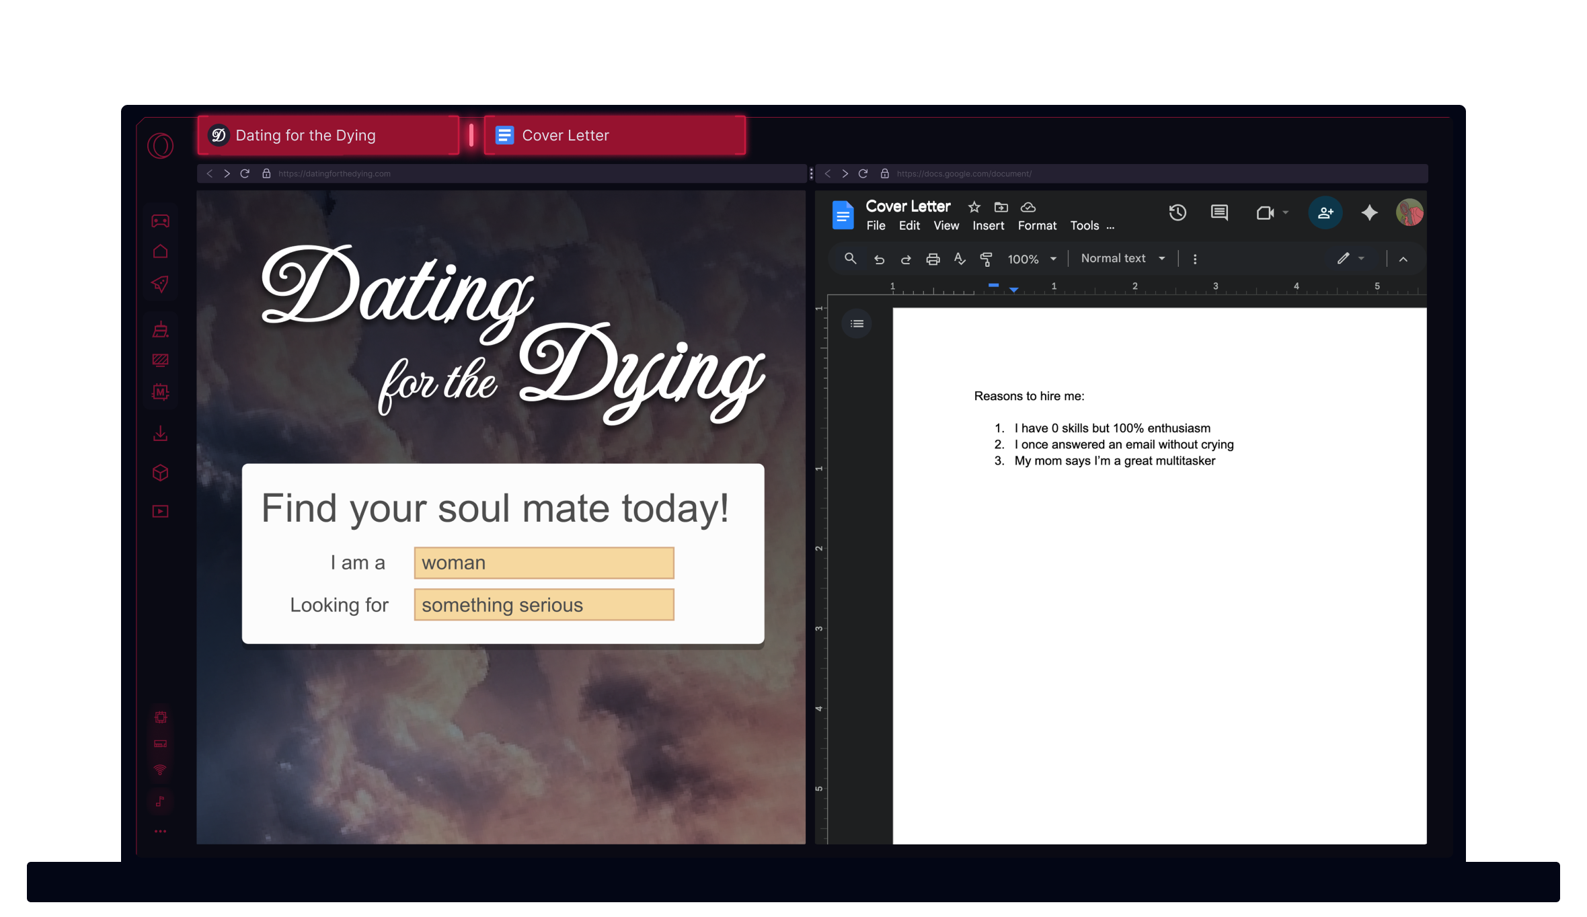Open the comments panel icon

coord(1218,212)
